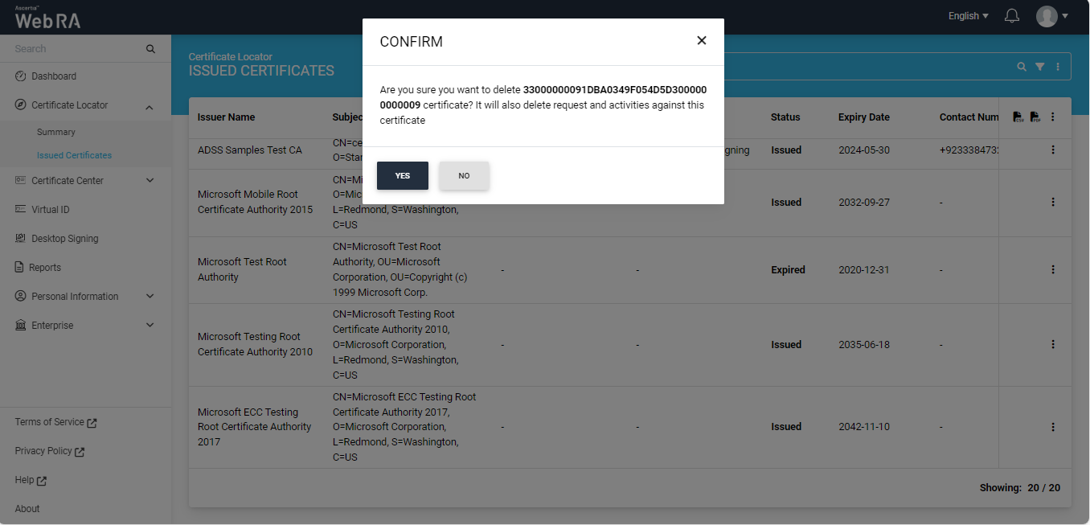Click expiry date 2042-11-10
The height and width of the screenshot is (525, 1090).
click(x=864, y=427)
